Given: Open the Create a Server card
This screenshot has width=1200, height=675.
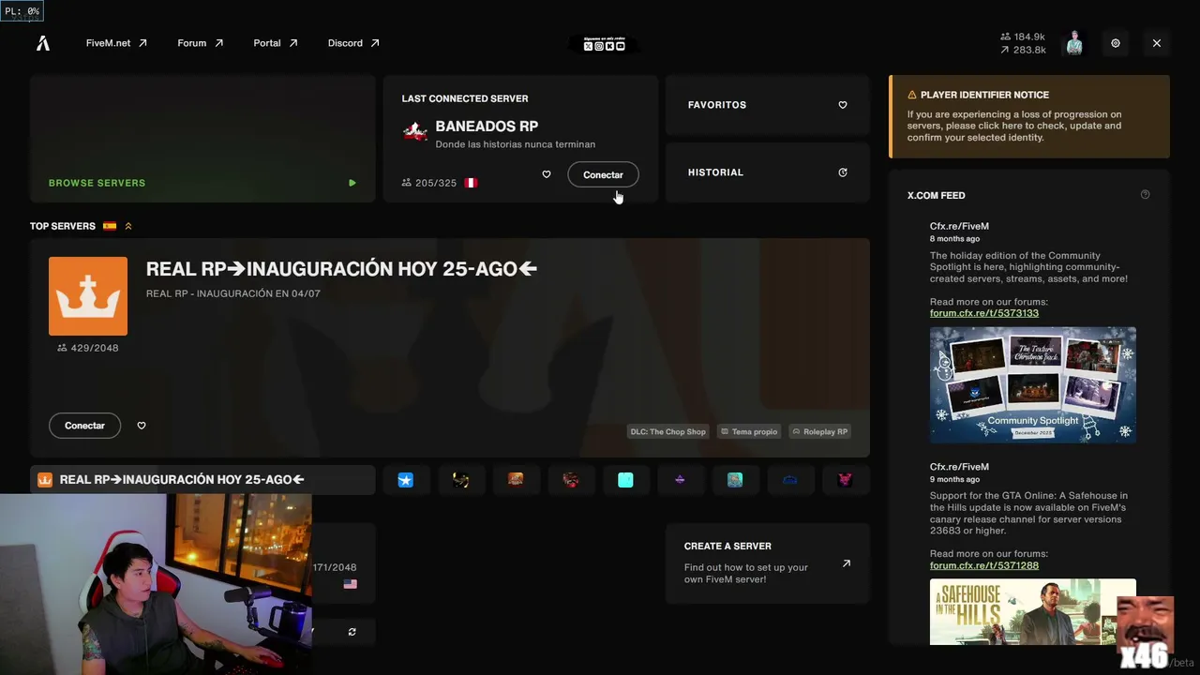Looking at the screenshot, I should tap(768, 563).
